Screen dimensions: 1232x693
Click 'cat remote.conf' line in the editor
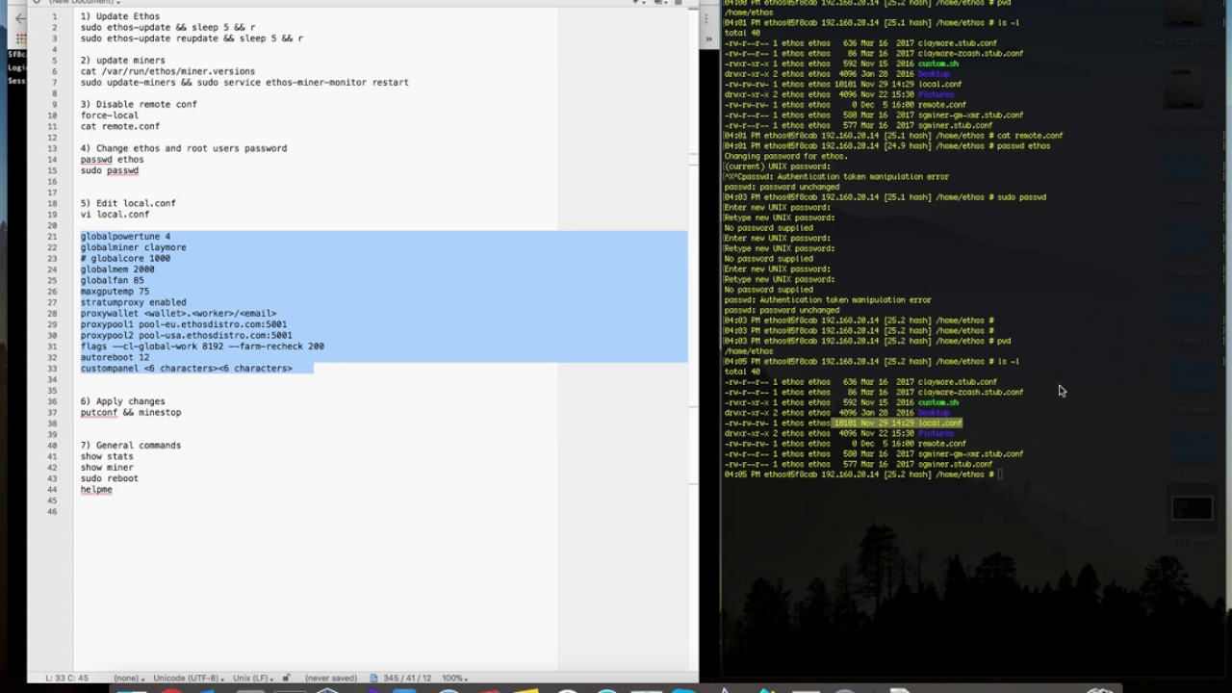[x=120, y=126]
